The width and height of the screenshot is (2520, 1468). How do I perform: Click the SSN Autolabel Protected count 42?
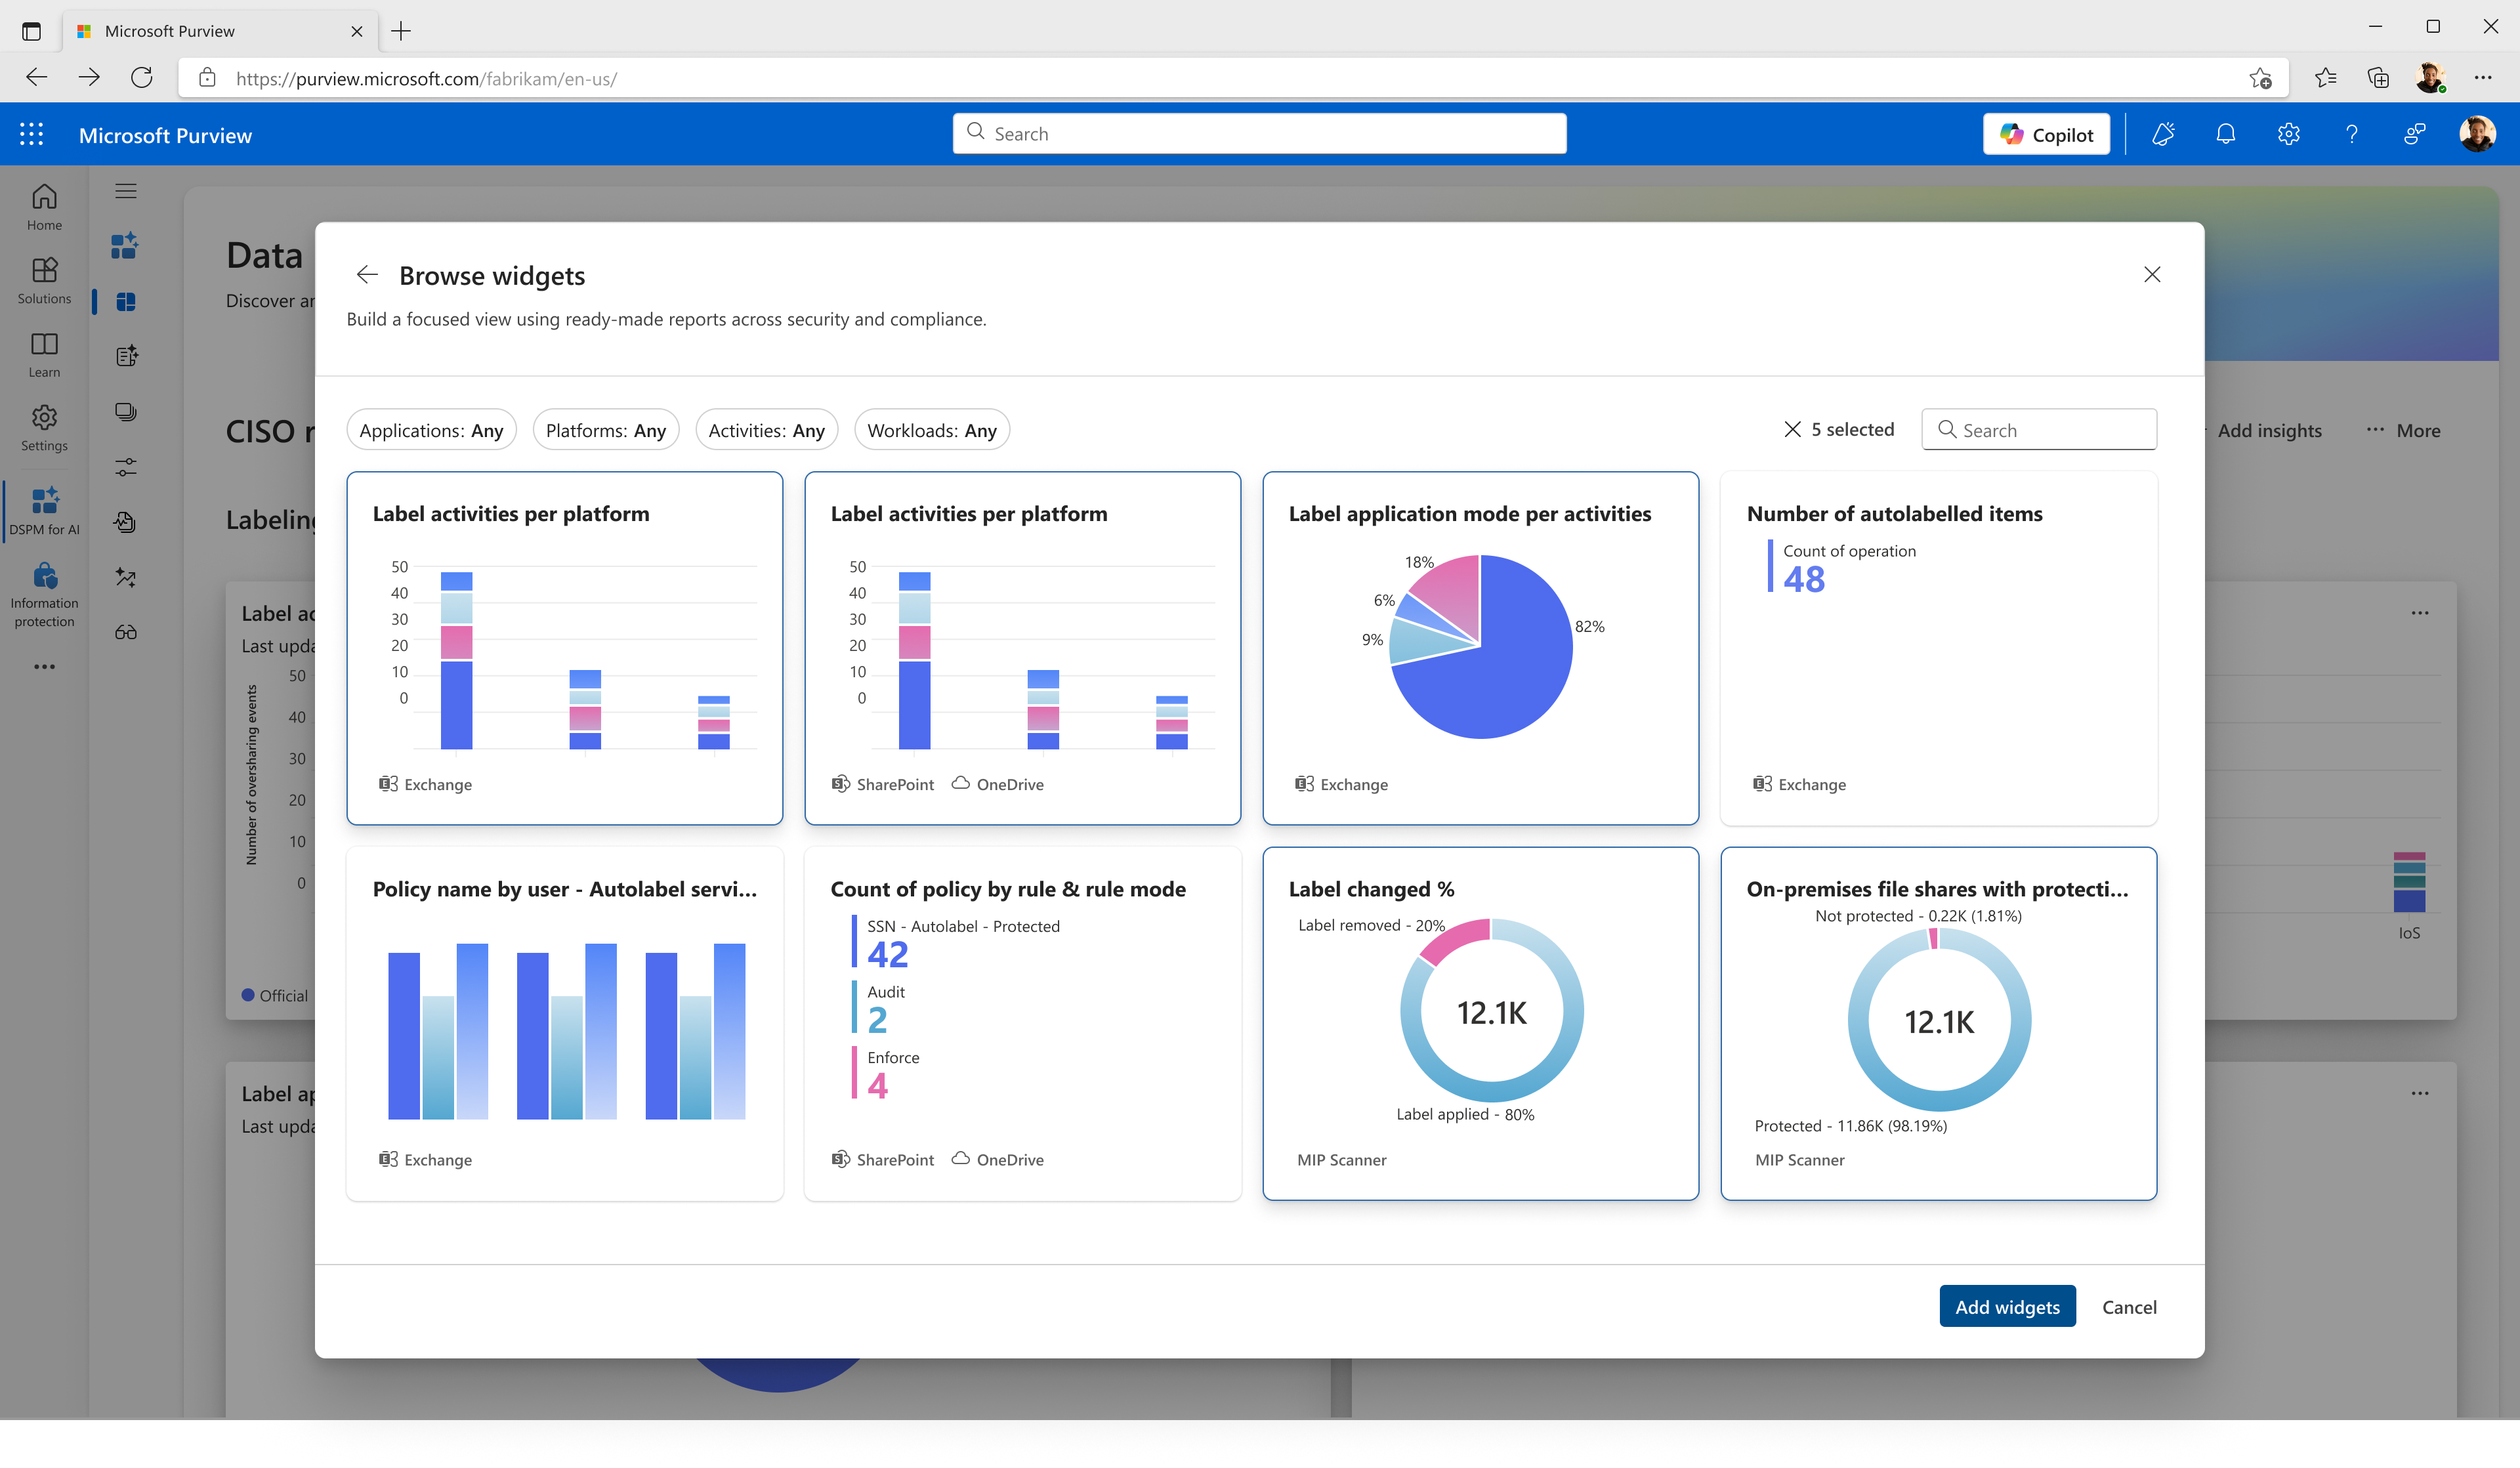point(888,954)
